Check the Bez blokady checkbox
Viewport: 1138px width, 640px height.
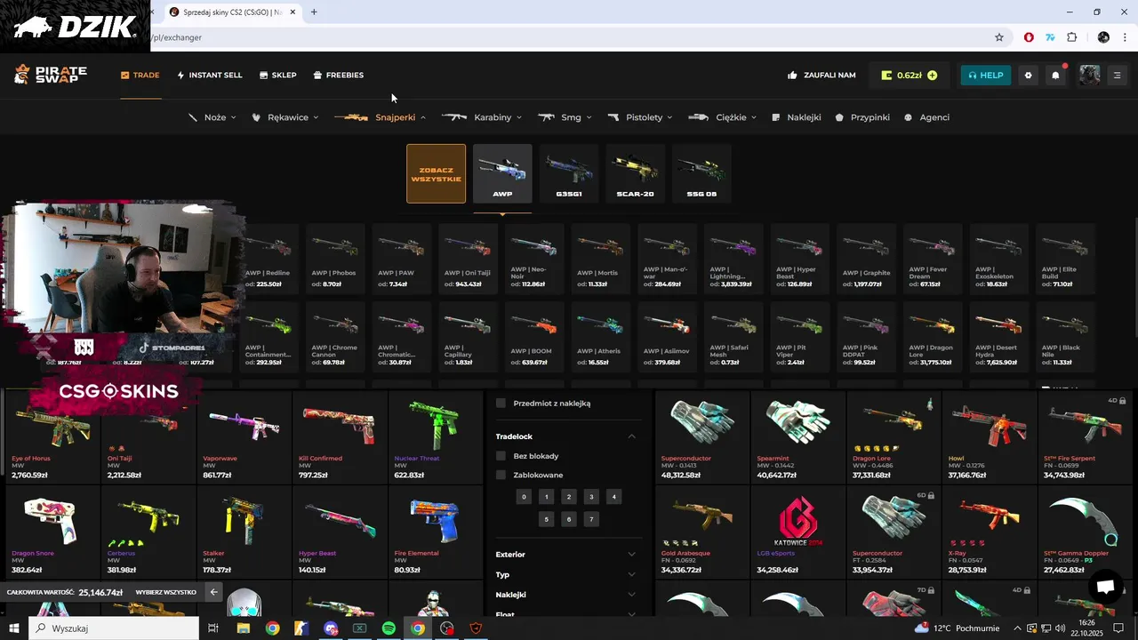[x=501, y=456]
